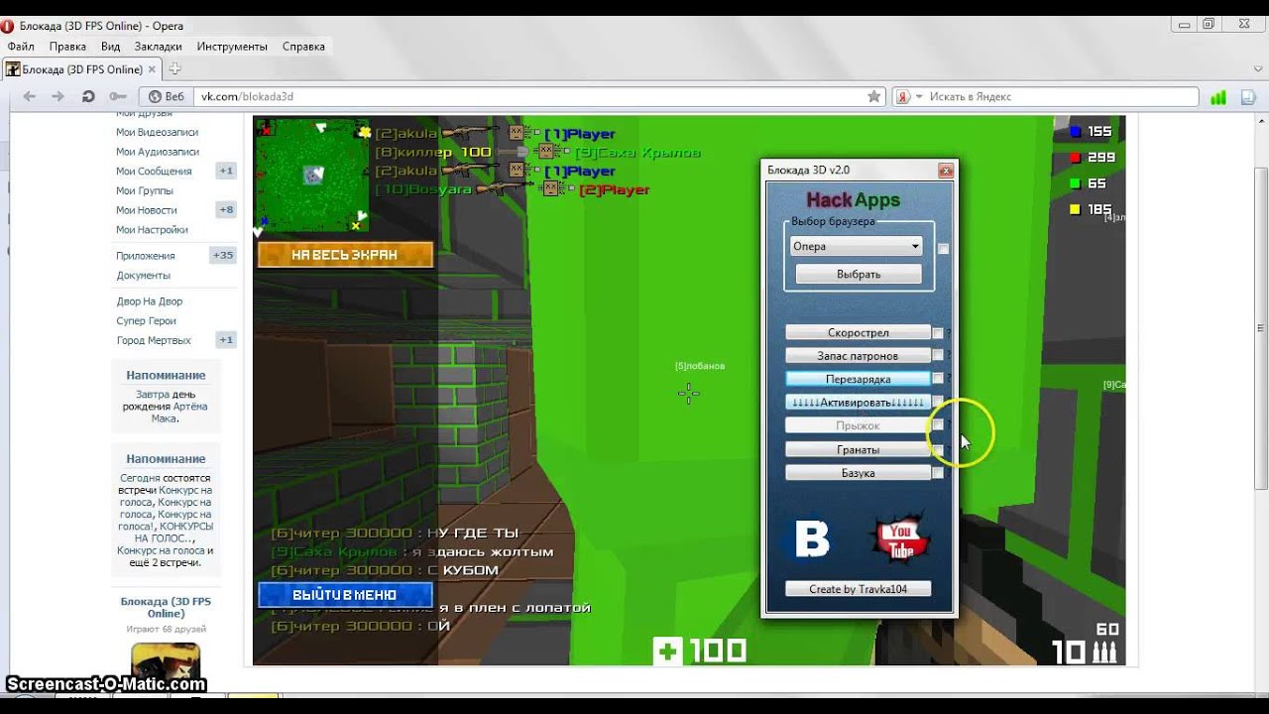Open the Инструменты menu
The height and width of the screenshot is (714, 1269).
[x=232, y=47]
